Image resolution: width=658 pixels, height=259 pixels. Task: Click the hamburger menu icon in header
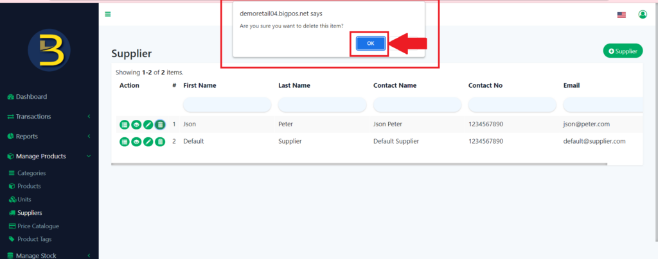[x=108, y=14]
